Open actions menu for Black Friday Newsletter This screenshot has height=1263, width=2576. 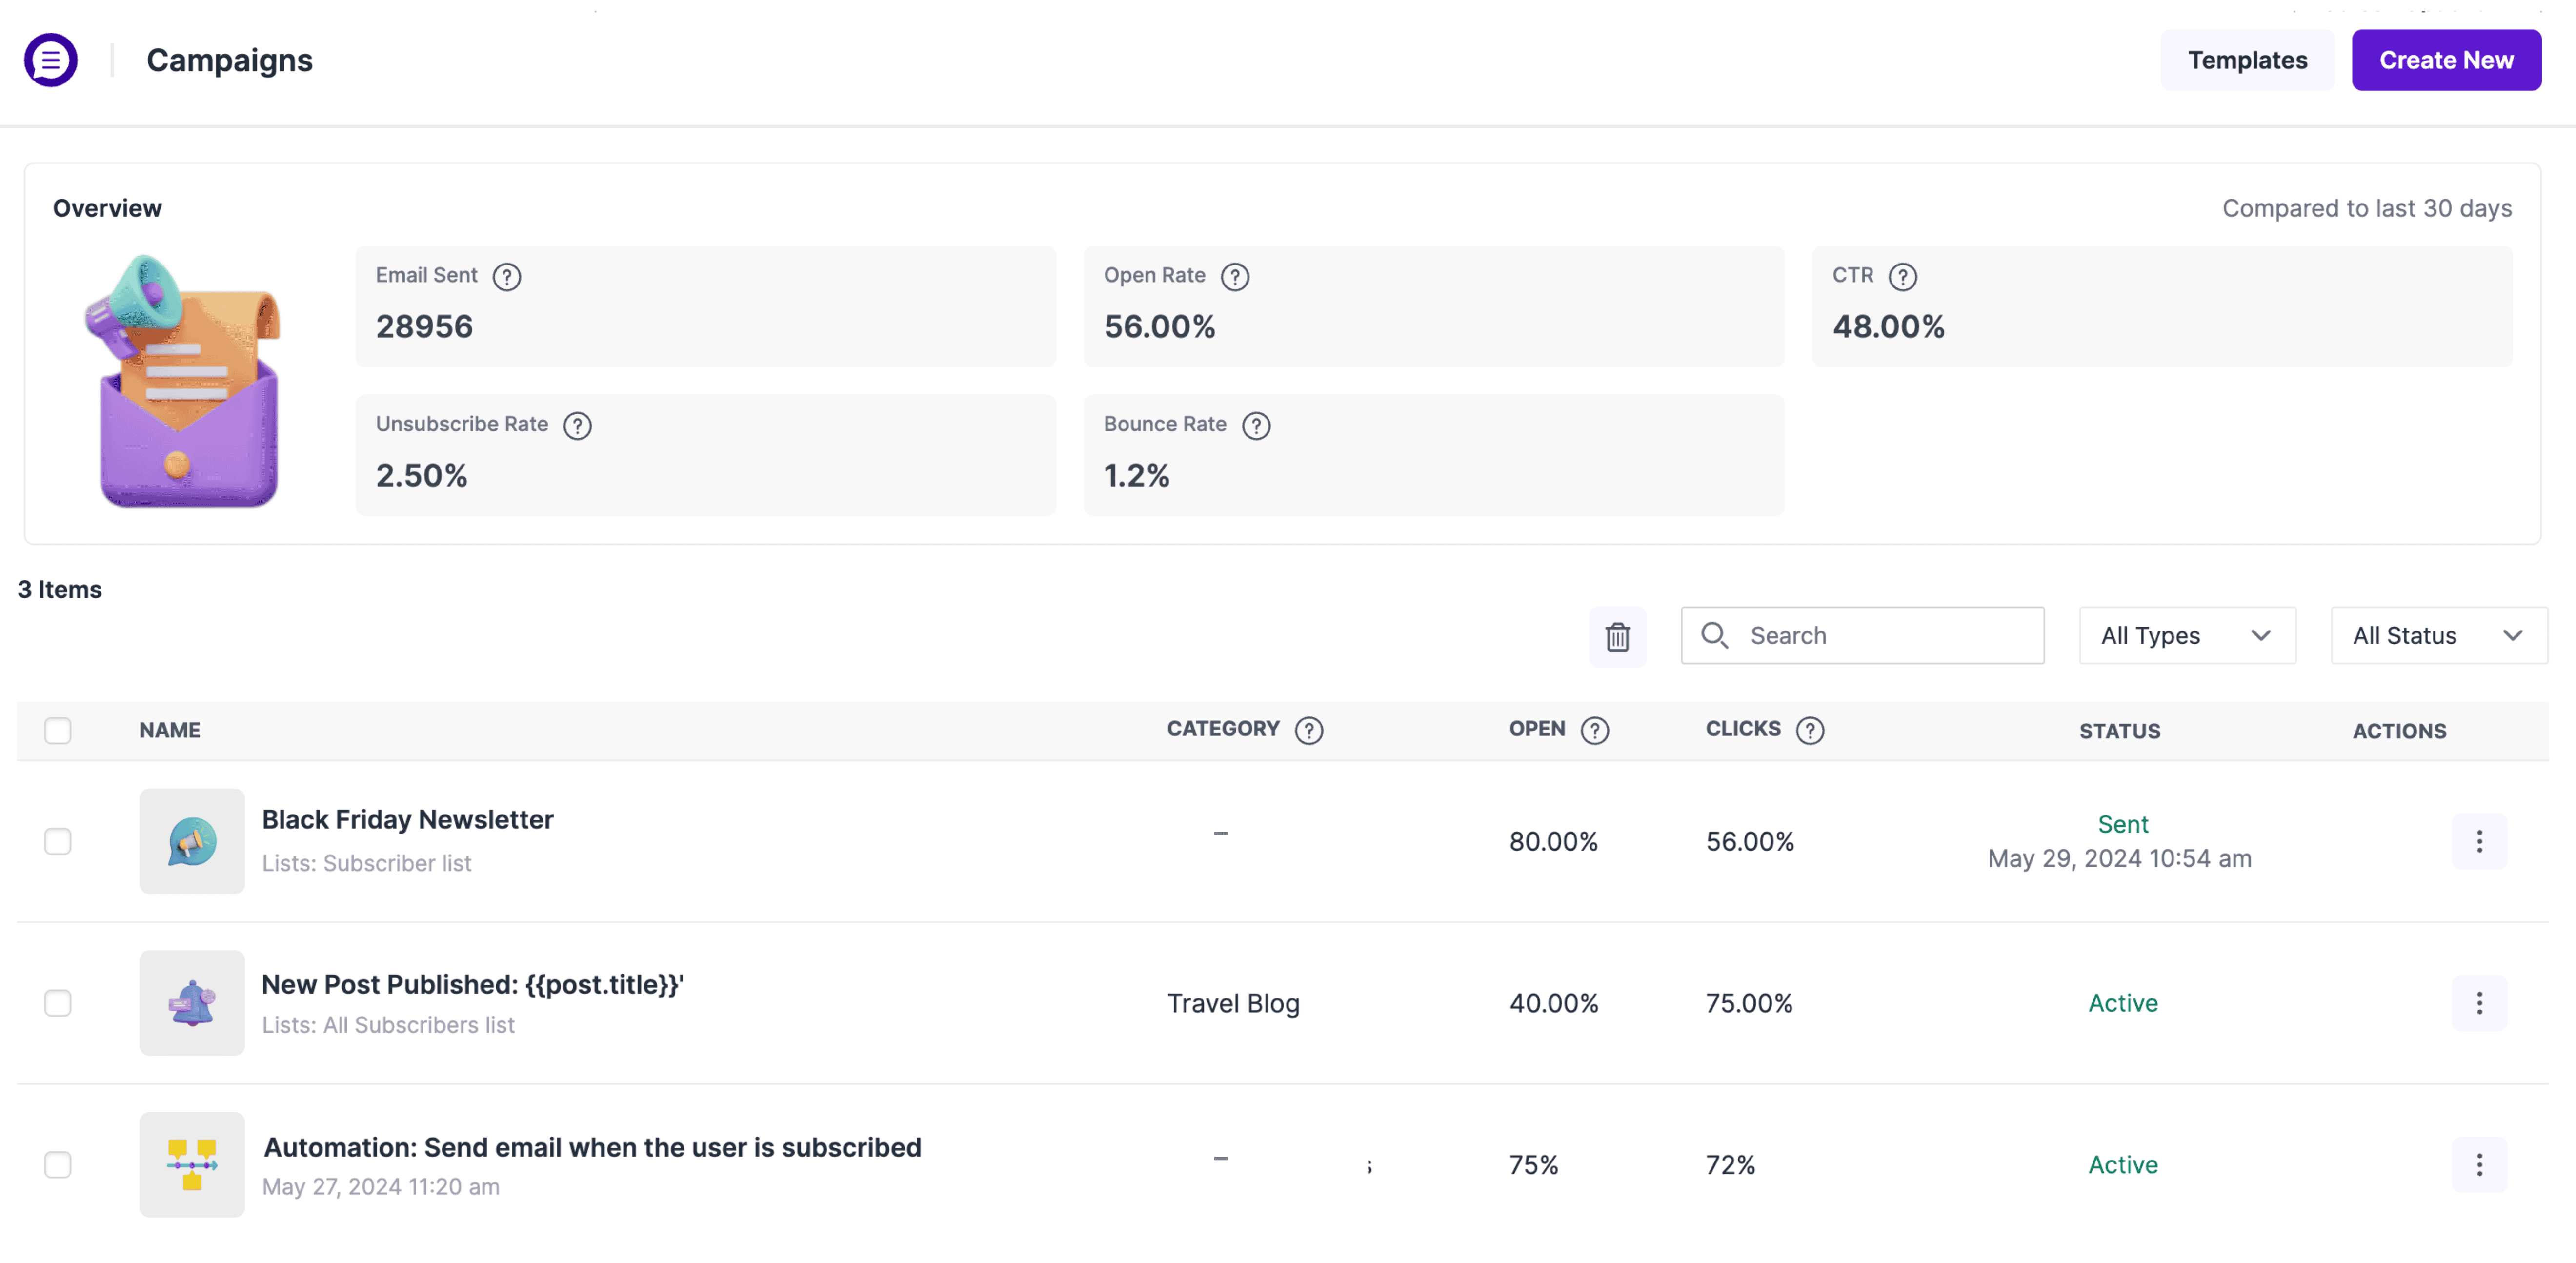click(2478, 841)
